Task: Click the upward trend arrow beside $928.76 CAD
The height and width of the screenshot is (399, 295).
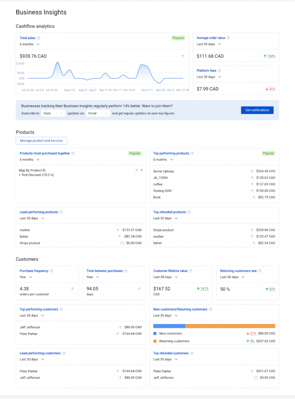Action: click(183, 55)
